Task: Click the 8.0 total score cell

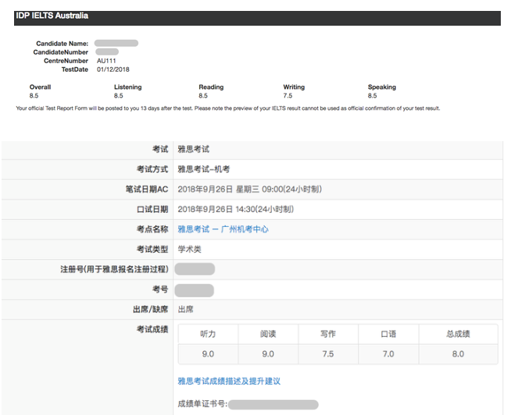Action: (x=458, y=354)
